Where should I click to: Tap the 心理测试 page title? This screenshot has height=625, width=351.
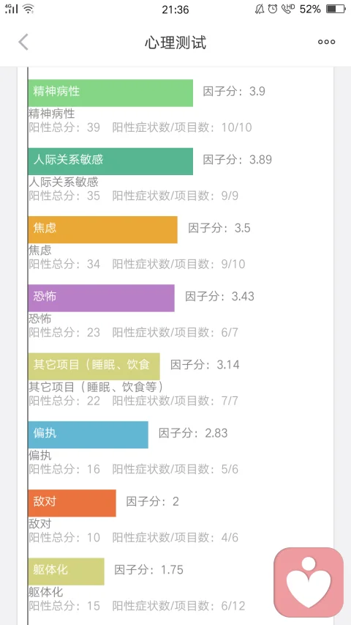175,42
